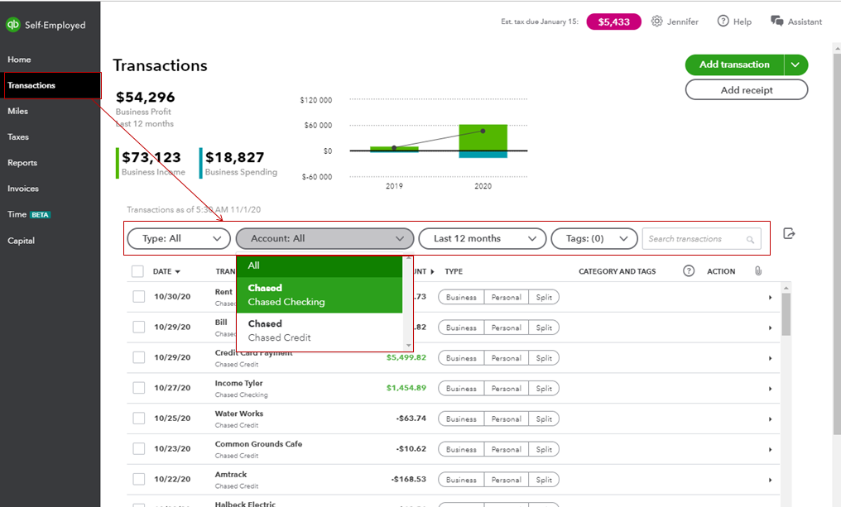
Task: Collapse the Account: All dropdown
Action: [x=324, y=238]
